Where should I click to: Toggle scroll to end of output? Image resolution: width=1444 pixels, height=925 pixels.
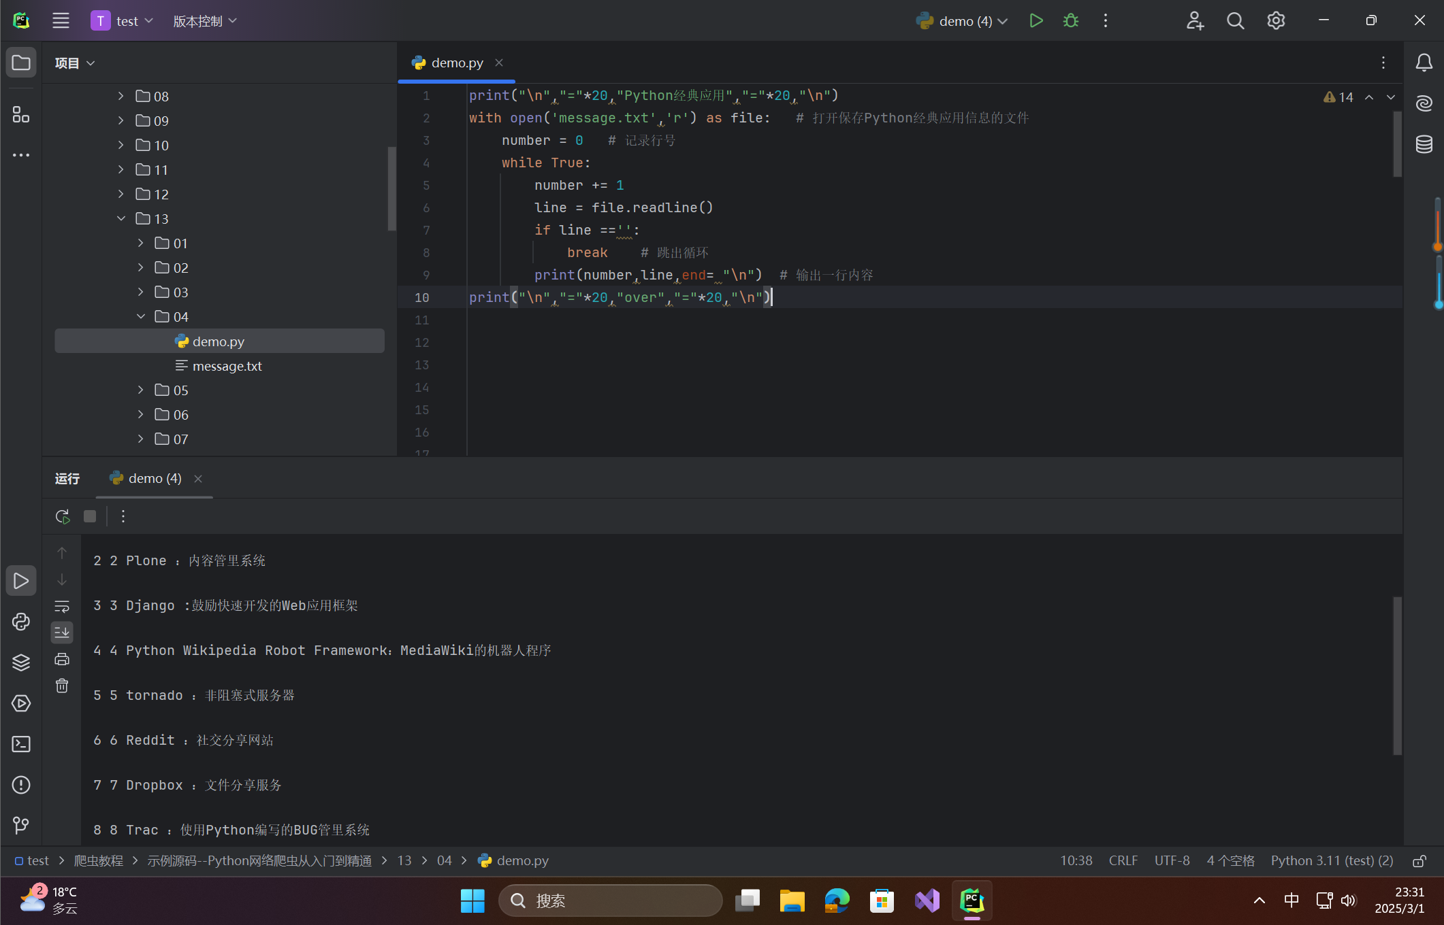pos(62,633)
